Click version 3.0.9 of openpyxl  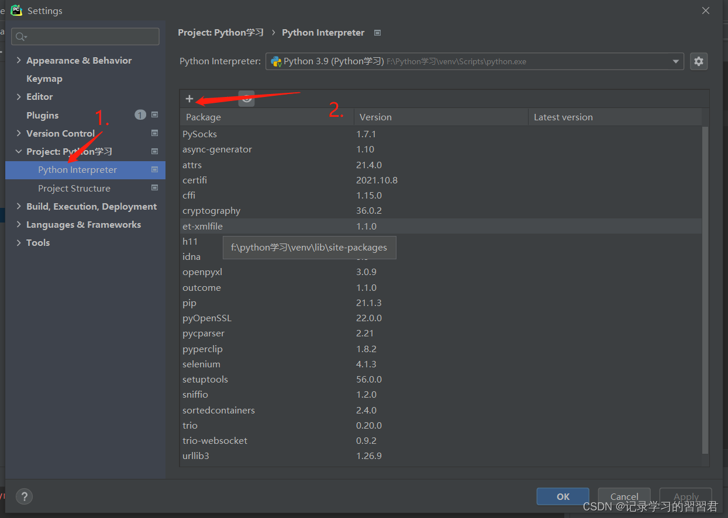point(366,272)
